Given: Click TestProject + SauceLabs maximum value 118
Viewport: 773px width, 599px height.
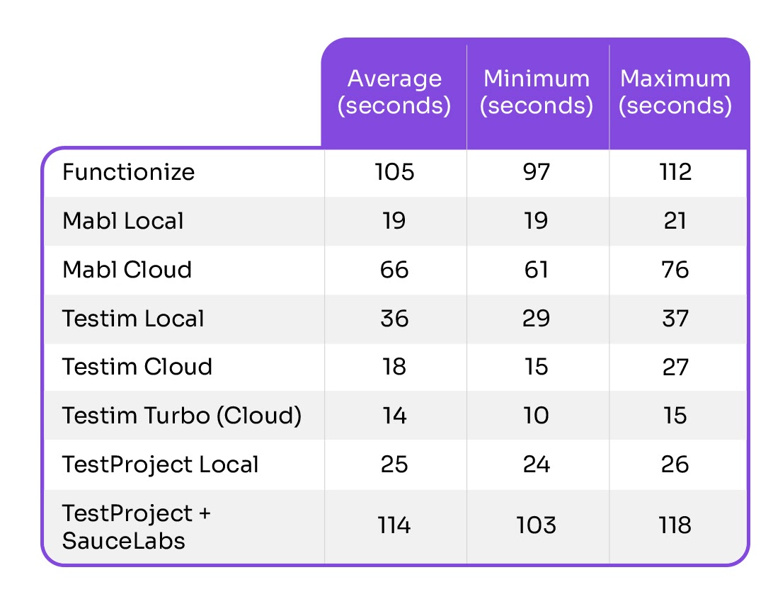Looking at the screenshot, I should click(675, 526).
